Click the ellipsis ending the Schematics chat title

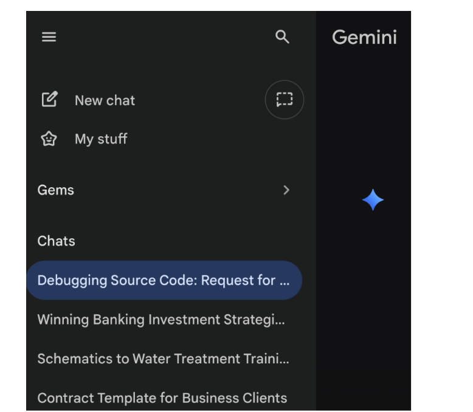[283, 360]
